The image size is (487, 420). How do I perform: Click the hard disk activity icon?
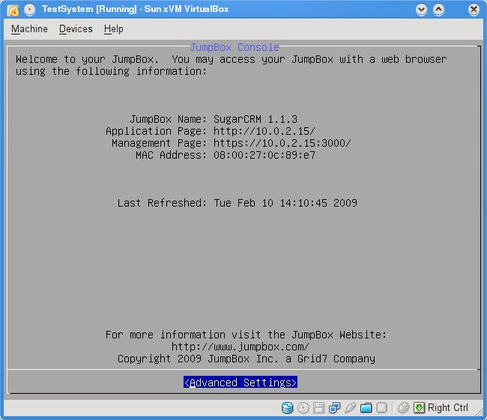point(287,407)
